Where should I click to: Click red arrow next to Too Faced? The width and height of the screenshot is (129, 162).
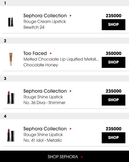51,53
